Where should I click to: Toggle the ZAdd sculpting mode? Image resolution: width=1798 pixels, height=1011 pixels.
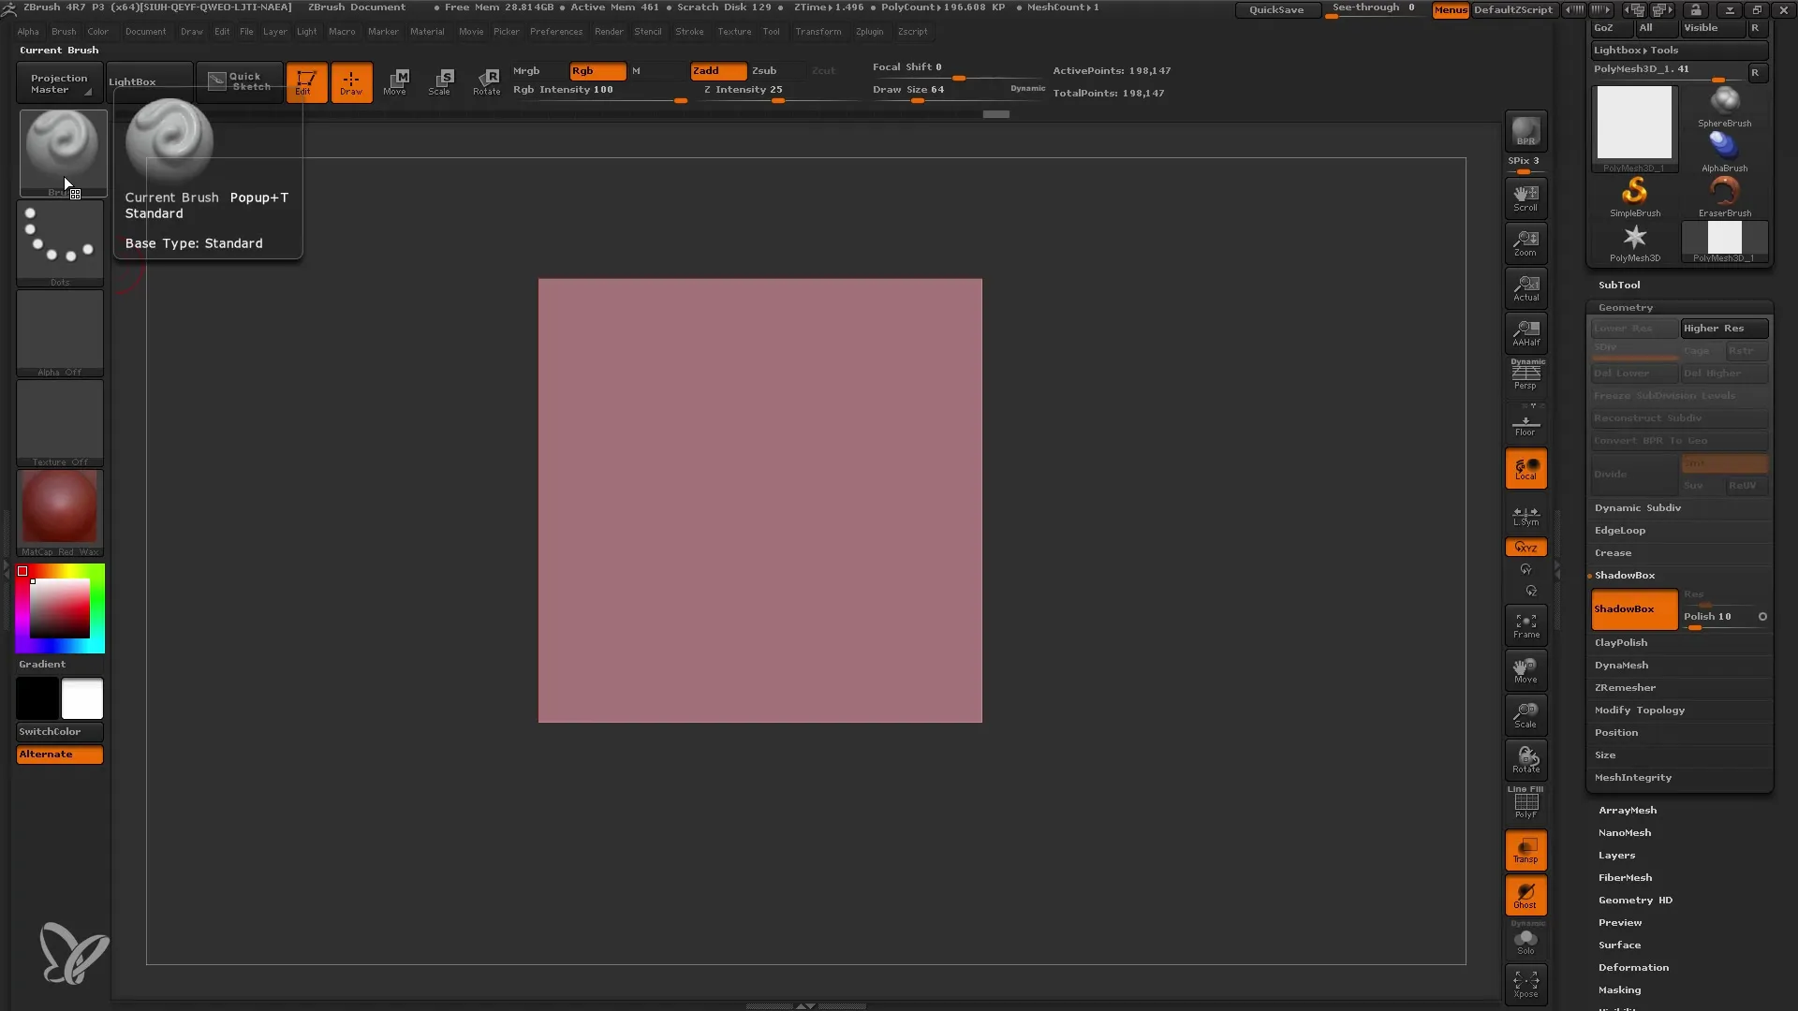(715, 69)
